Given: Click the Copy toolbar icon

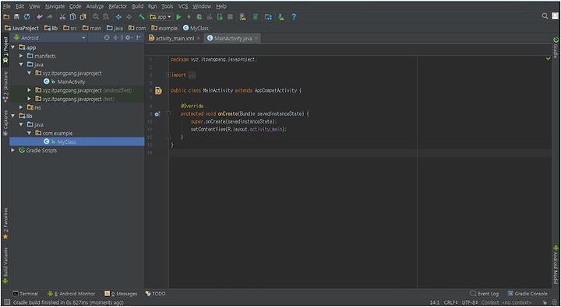Looking at the screenshot, I should point(72,17).
